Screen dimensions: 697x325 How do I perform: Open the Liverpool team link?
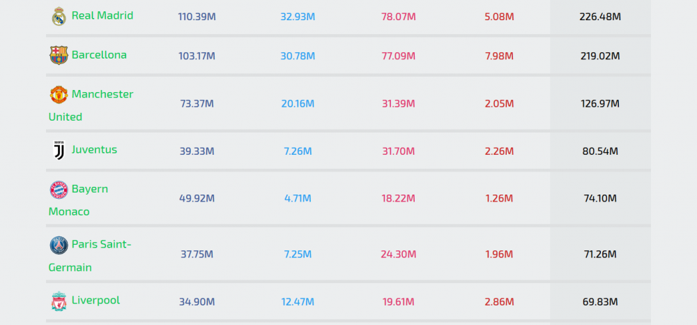tap(95, 300)
